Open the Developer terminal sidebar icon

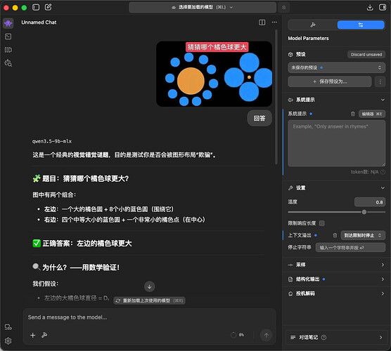click(8, 37)
